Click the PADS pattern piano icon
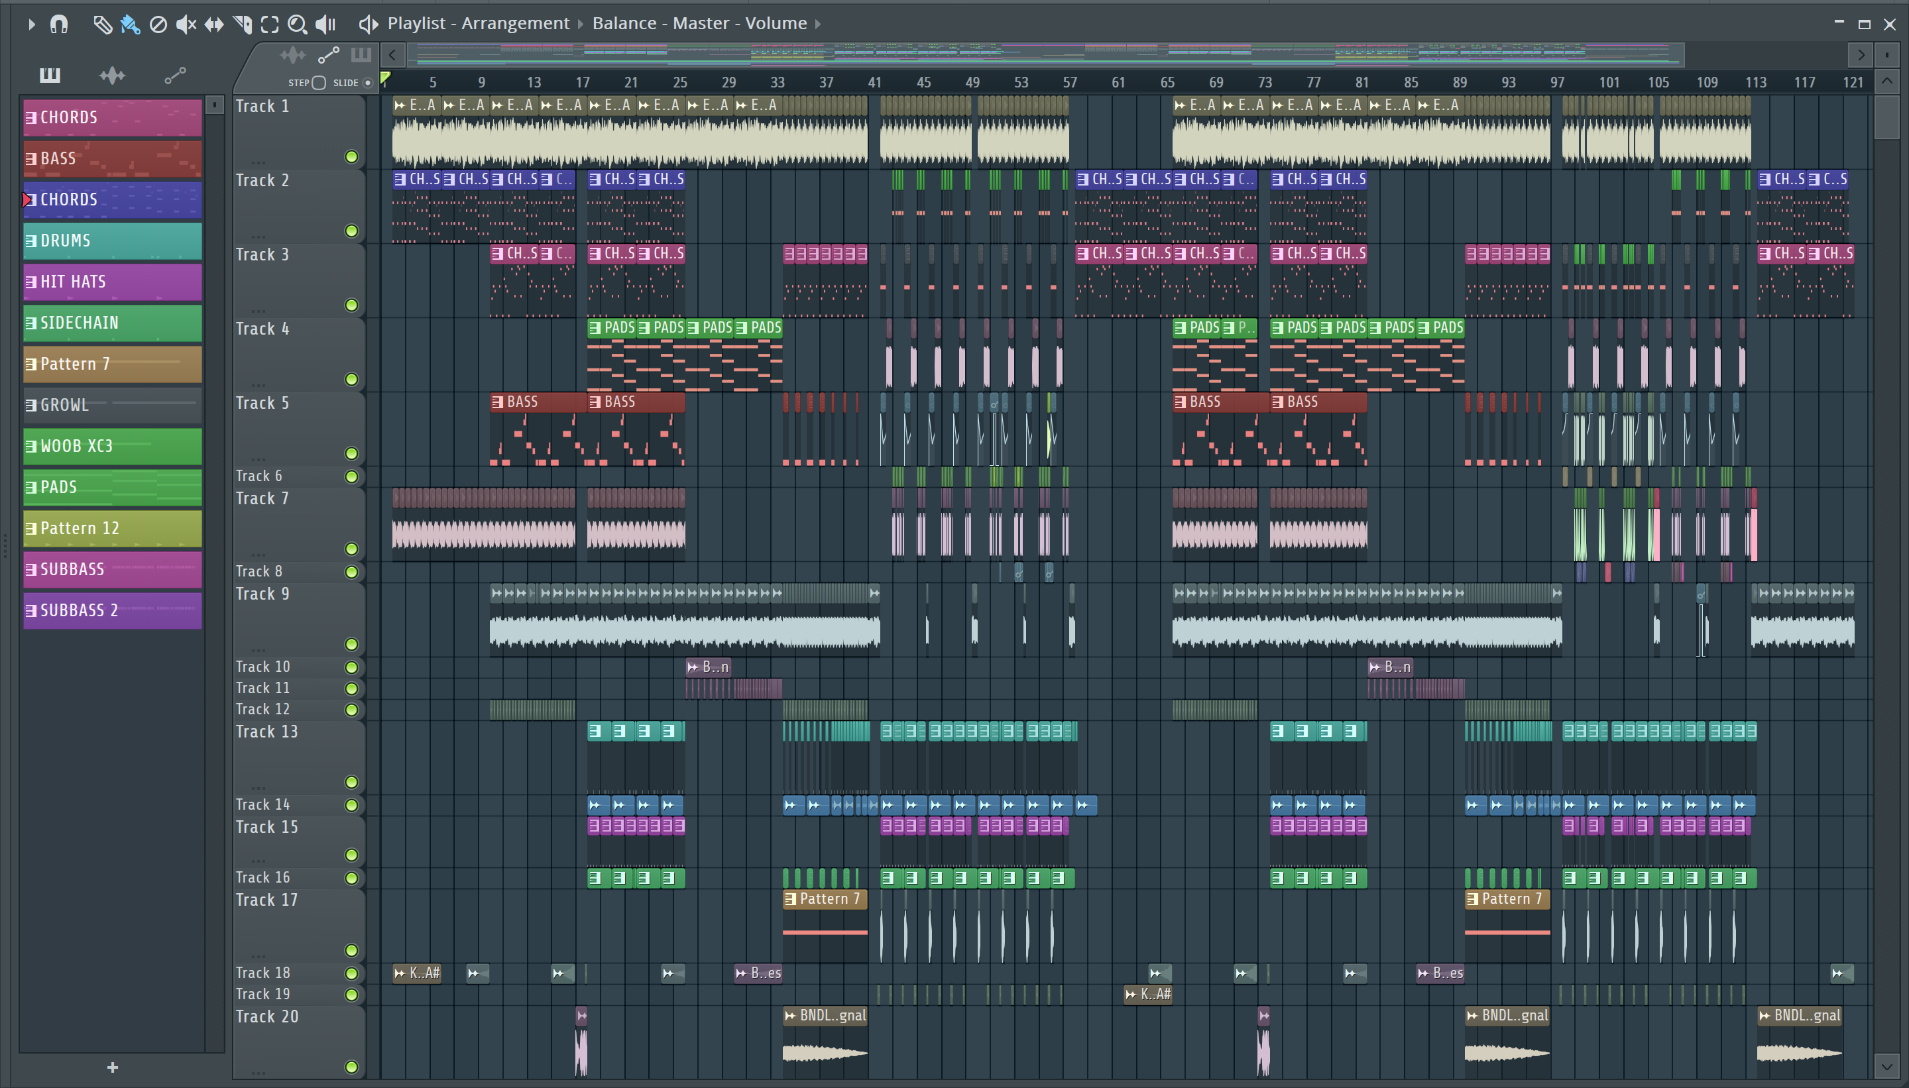 click(31, 487)
